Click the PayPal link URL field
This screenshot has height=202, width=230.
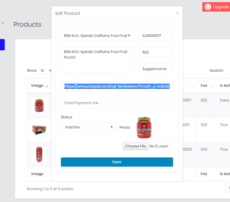(117, 86)
